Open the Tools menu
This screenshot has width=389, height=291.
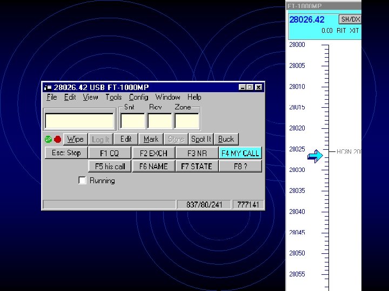click(x=113, y=97)
